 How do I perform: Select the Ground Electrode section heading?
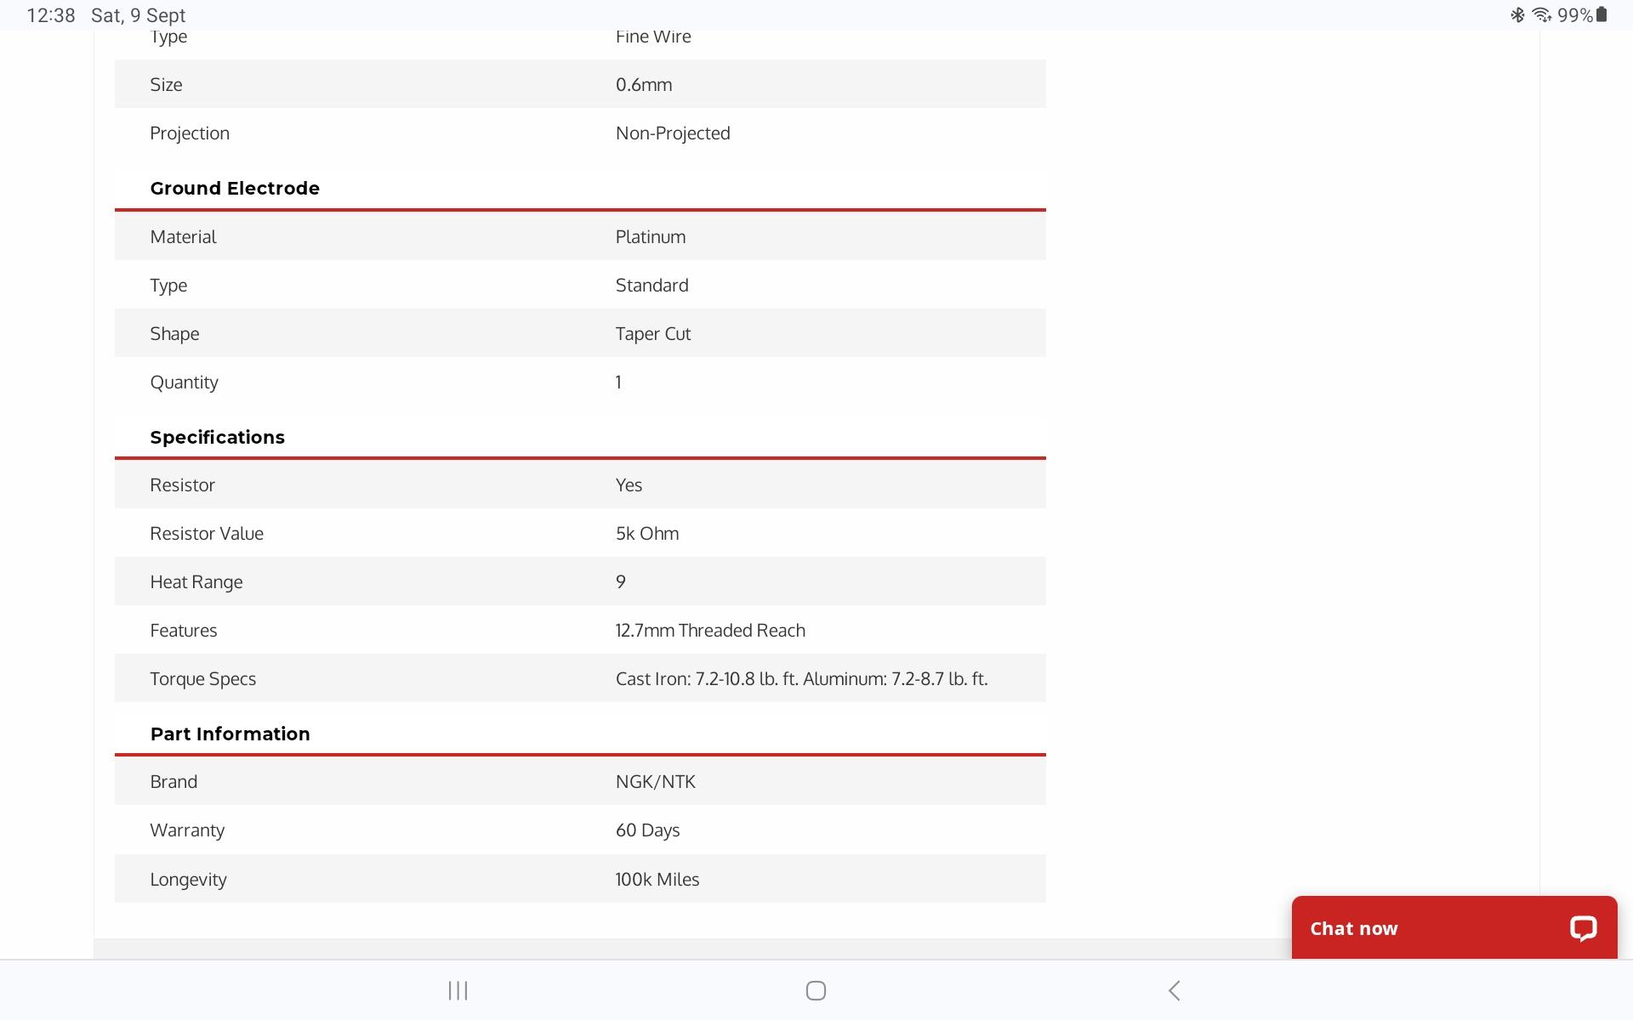pos(235,188)
